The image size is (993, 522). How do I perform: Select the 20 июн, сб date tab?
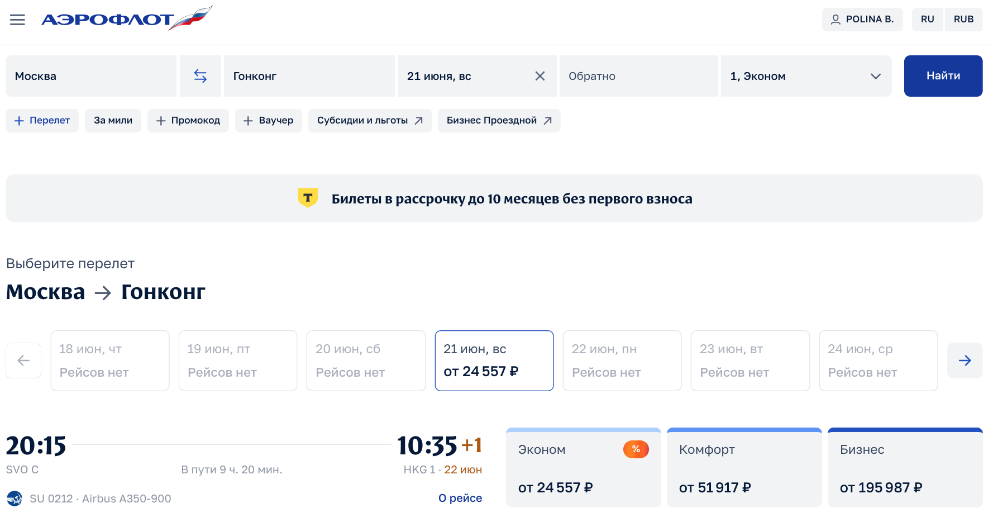pyautogui.click(x=366, y=360)
